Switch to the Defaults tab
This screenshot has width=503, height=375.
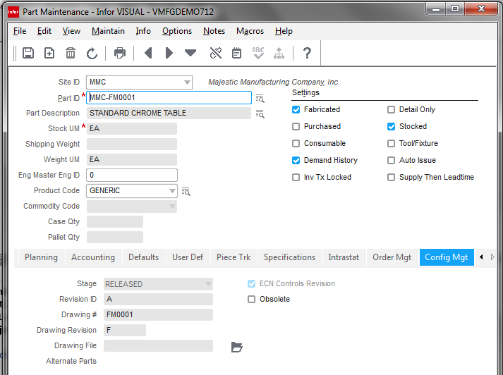point(143,257)
